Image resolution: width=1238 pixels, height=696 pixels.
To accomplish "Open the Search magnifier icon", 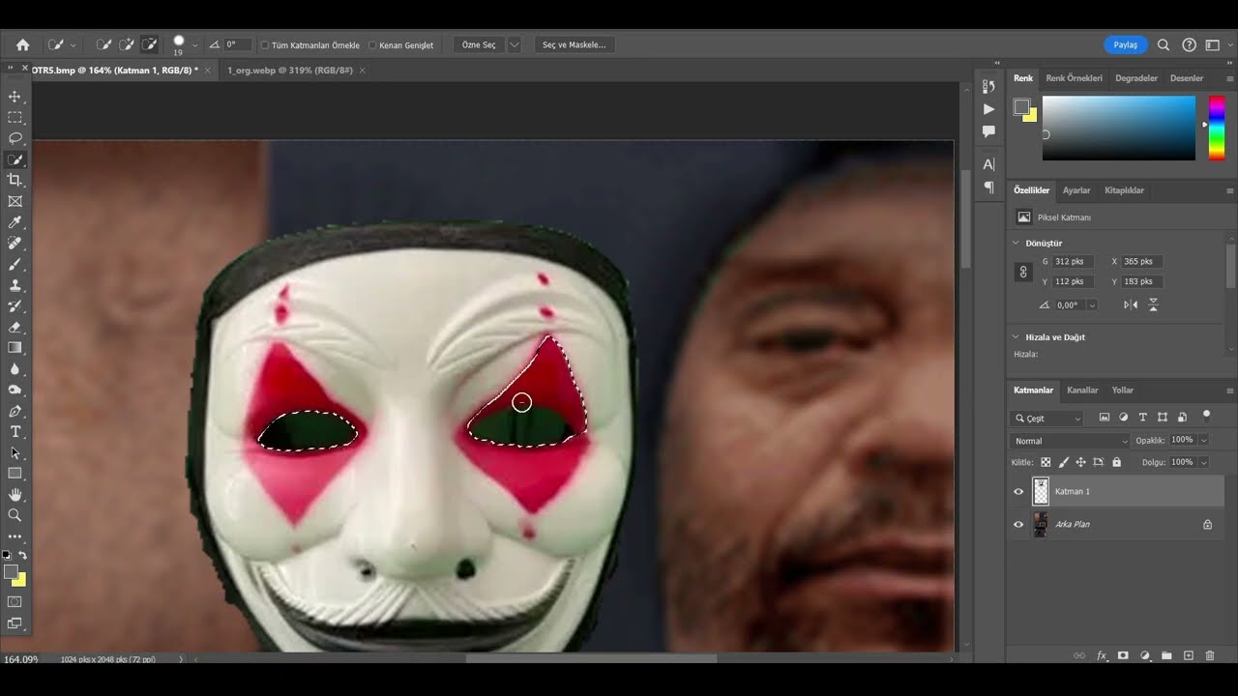I will coord(1164,44).
